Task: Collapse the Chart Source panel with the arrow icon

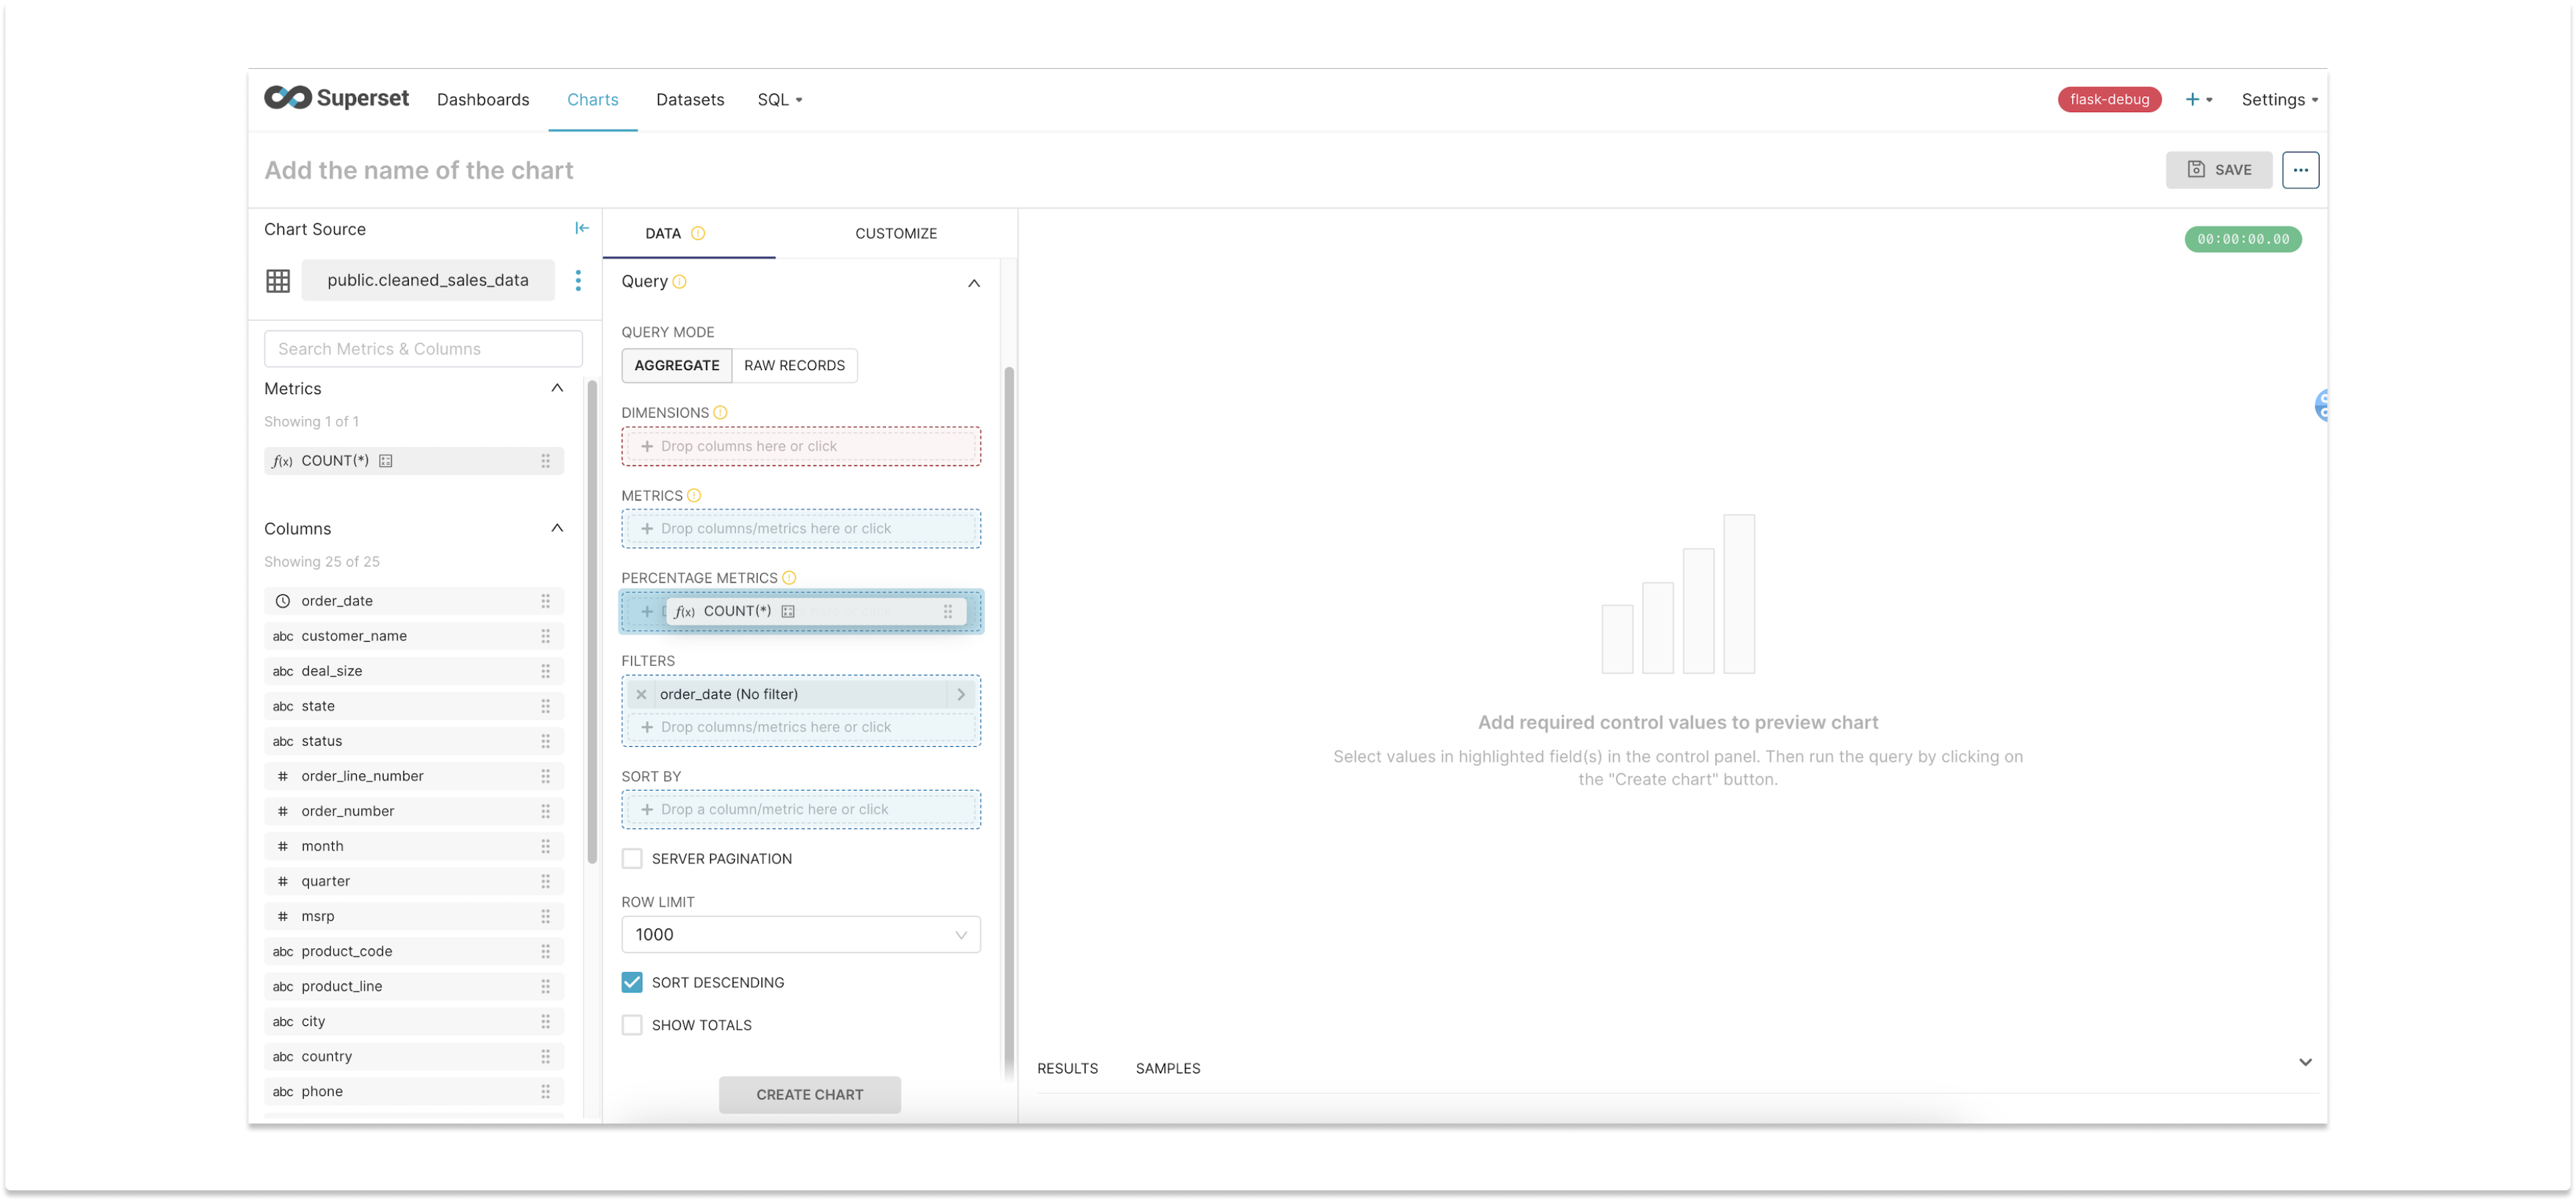Action: click(582, 228)
